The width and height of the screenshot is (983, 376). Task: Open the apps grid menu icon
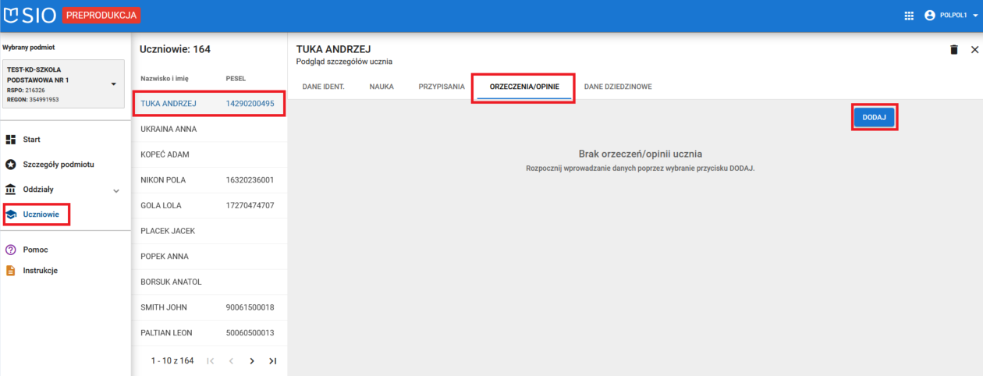pyautogui.click(x=908, y=16)
